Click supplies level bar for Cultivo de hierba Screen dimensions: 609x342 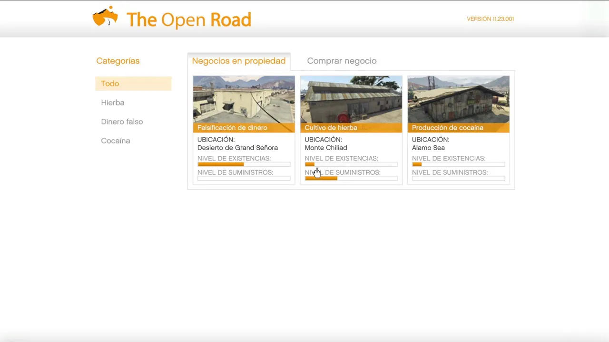(x=351, y=179)
